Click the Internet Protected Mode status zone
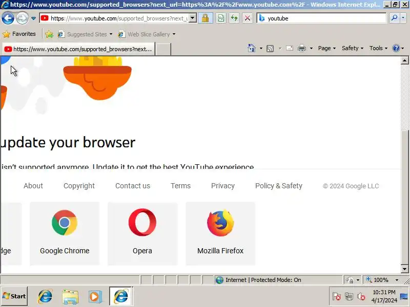Image resolution: width=410 pixels, height=307 pixels. click(x=277, y=280)
